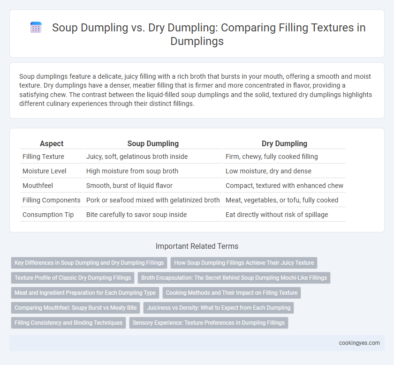Select the 'Consumption Tip' row label

[48, 215]
